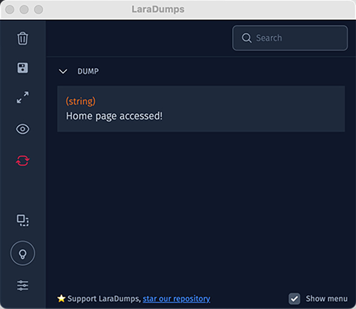Collapse the DUMP section chevron
This screenshot has width=356, height=309.
click(63, 72)
